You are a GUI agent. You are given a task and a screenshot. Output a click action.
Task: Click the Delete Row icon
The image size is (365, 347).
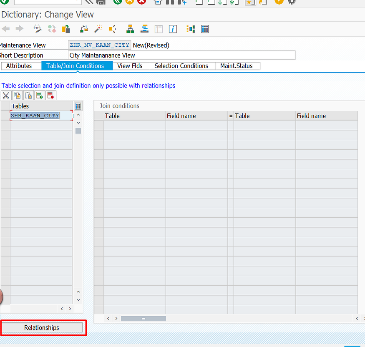[x=50, y=96]
